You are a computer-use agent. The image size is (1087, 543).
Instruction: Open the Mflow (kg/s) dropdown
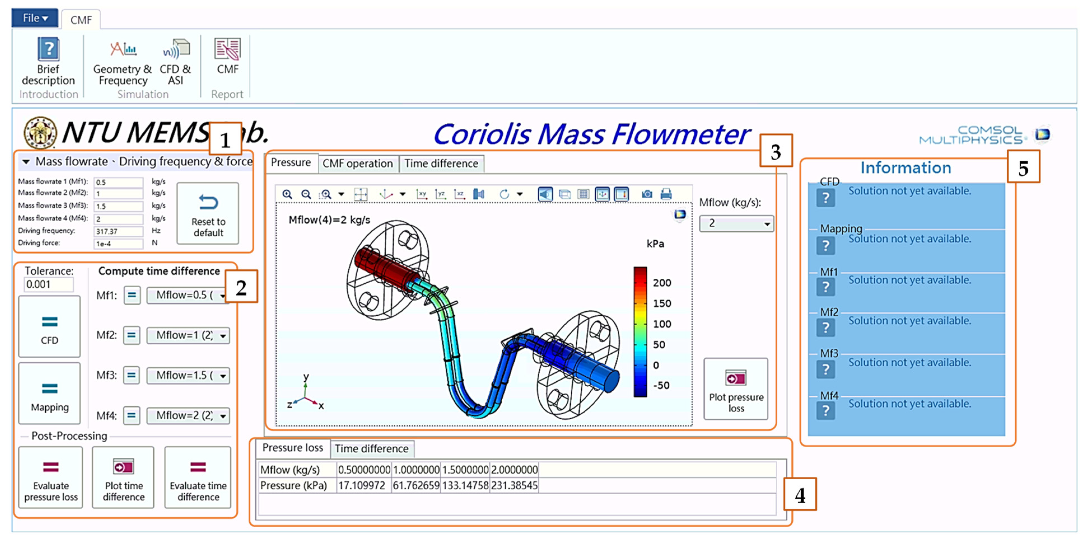736,224
